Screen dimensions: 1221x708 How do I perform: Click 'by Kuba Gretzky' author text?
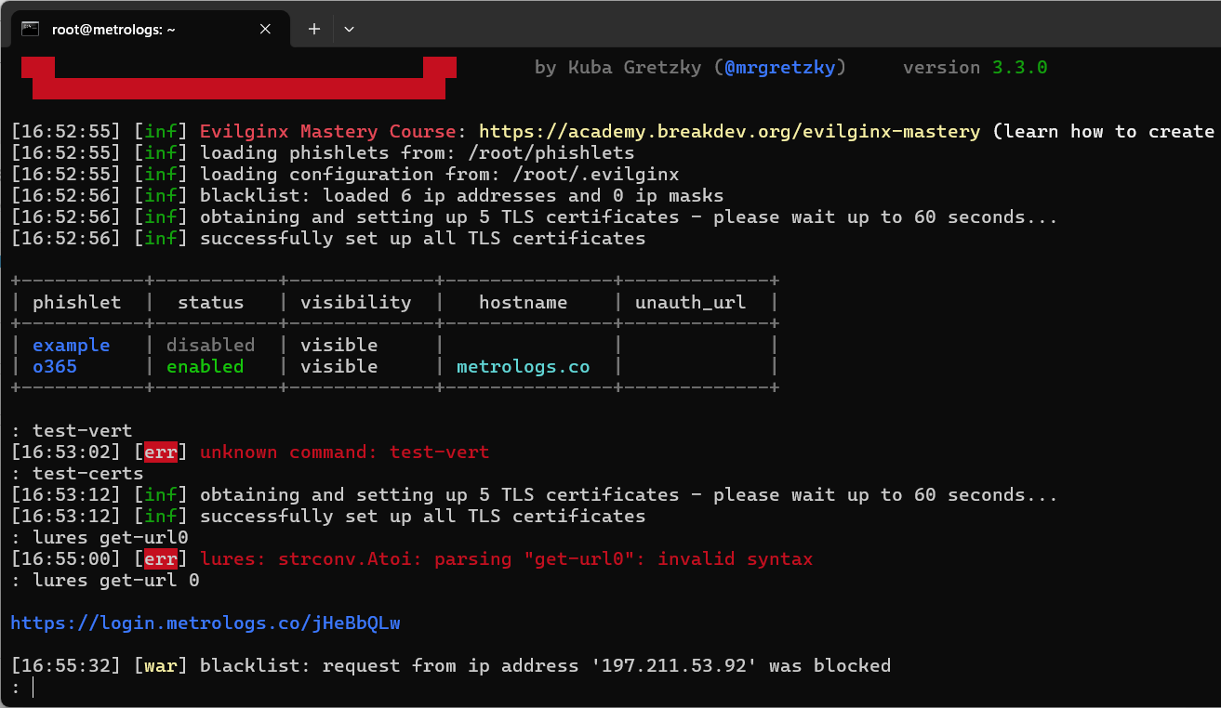(x=617, y=67)
